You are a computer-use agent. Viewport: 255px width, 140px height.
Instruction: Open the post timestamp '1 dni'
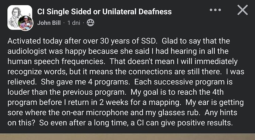point(74,23)
